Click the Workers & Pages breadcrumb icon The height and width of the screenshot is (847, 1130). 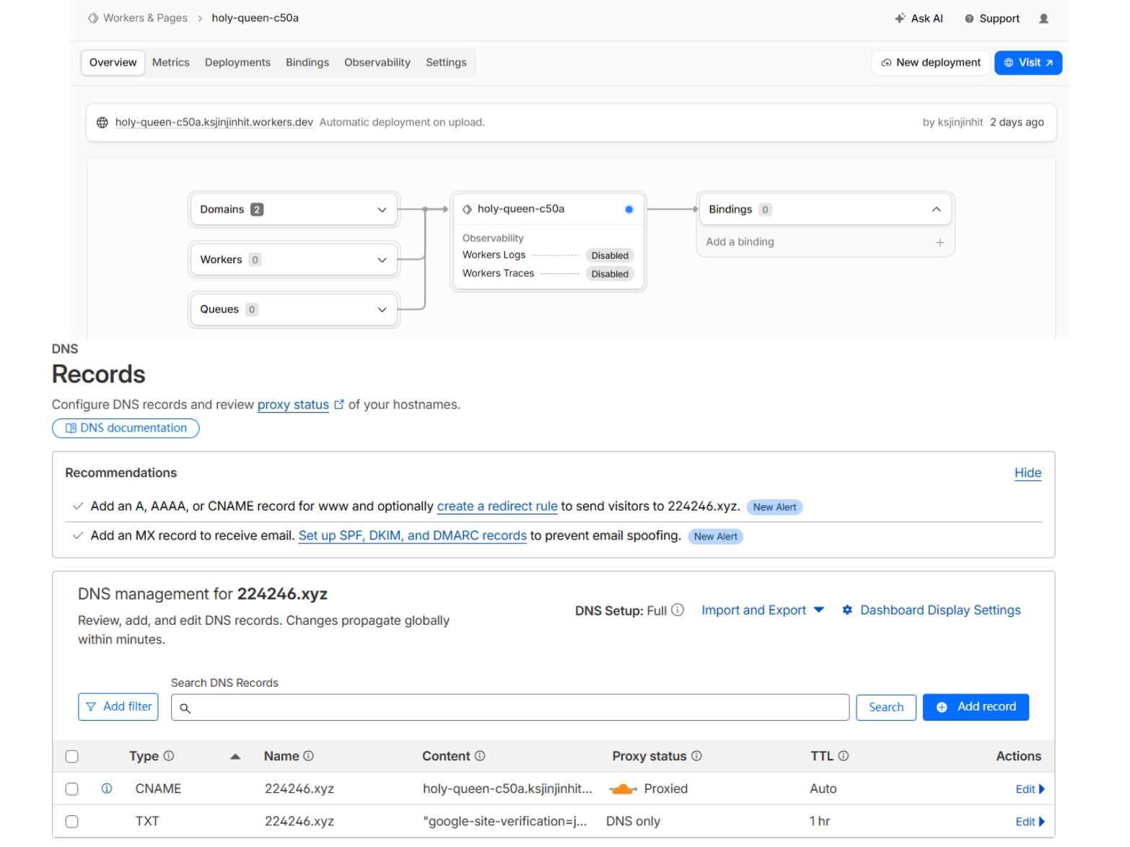pyautogui.click(x=93, y=18)
